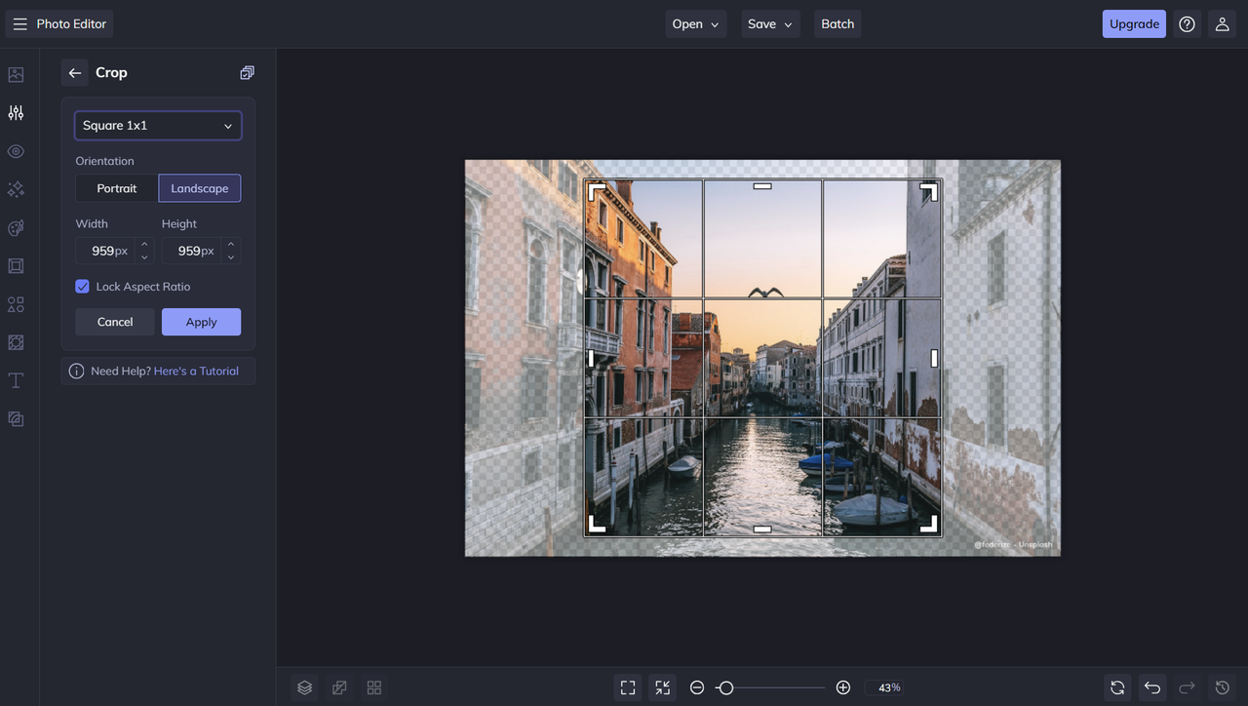
Task: Click the duplicate icon in Crop header
Action: tap(247, 73)
